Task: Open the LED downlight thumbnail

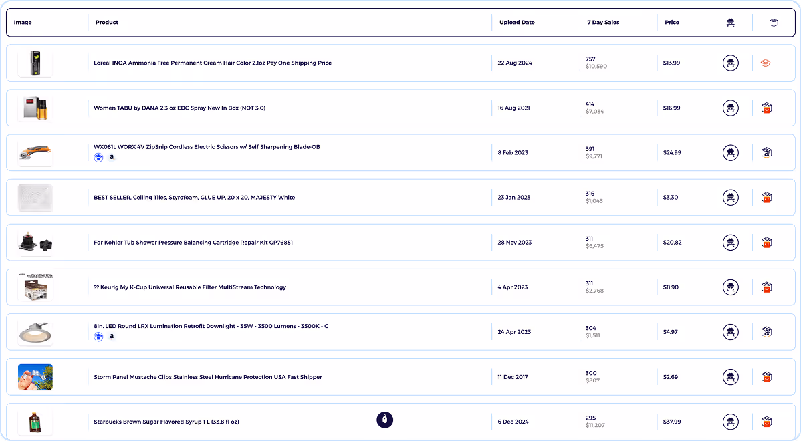Action: tap(35, 332)
